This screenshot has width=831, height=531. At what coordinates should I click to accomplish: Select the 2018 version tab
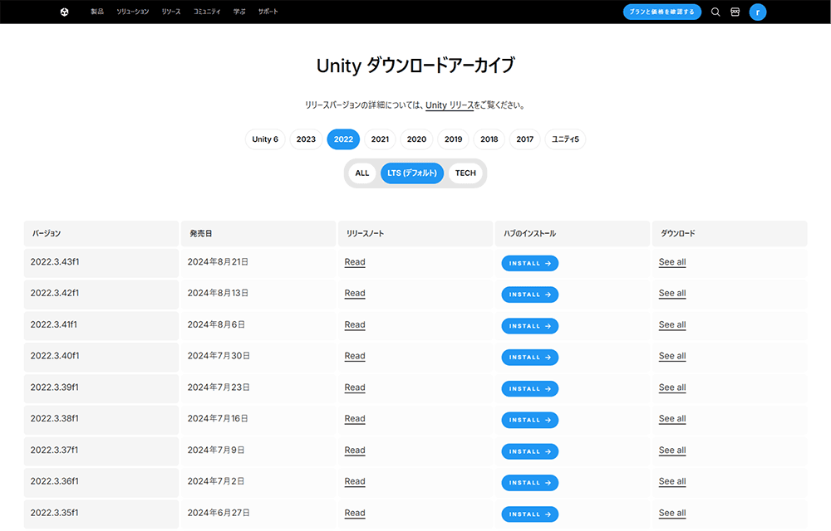pos(489,139)
